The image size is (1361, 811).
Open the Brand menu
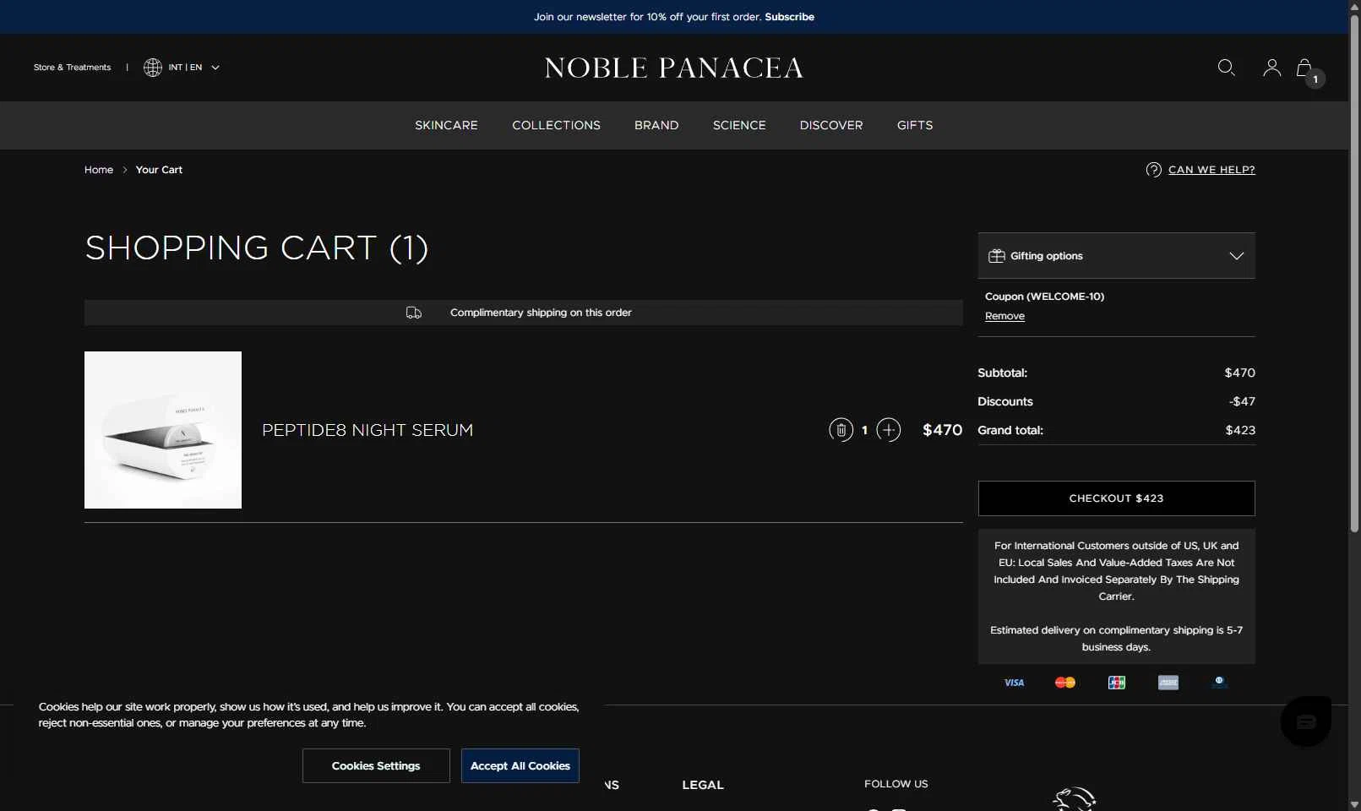click(x=656, y=125)
